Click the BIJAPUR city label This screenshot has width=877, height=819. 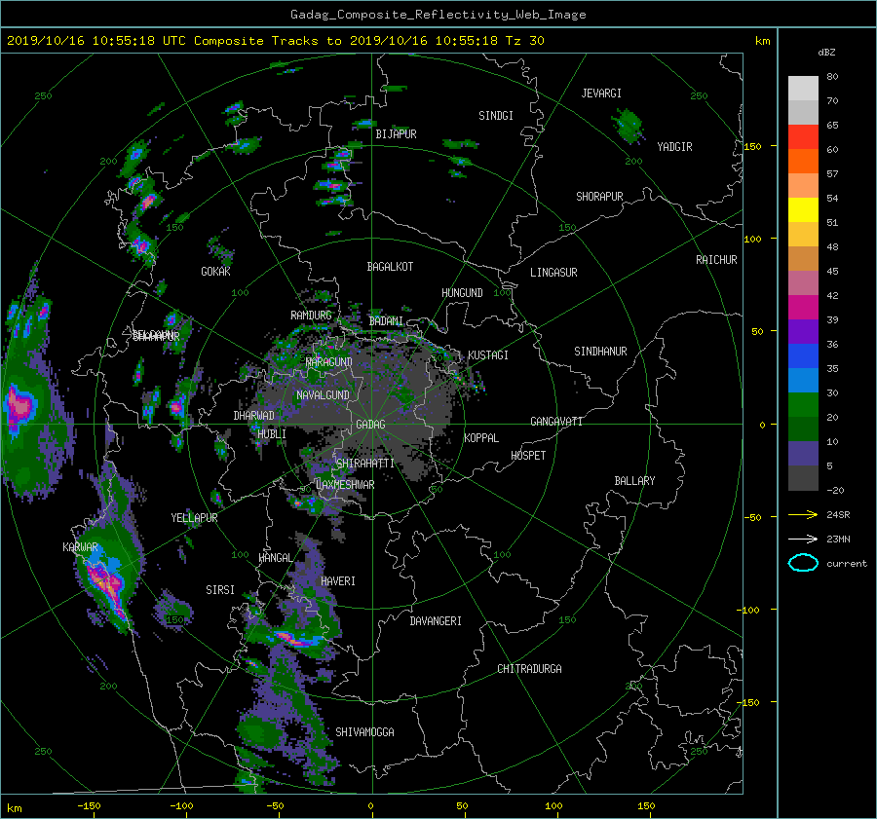click(396, 134)
